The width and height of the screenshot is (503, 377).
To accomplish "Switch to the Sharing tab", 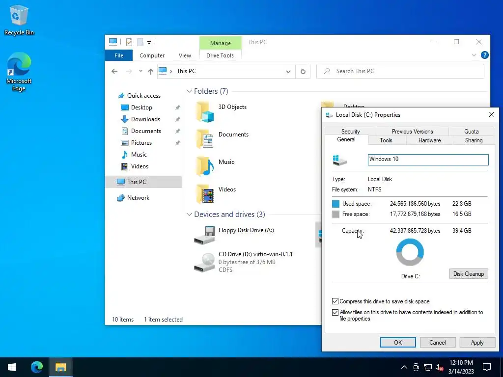I will (x=474, y=140).
